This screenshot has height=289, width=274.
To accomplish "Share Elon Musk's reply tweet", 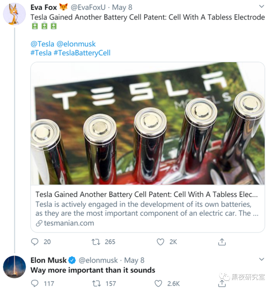I will [222, 283].
